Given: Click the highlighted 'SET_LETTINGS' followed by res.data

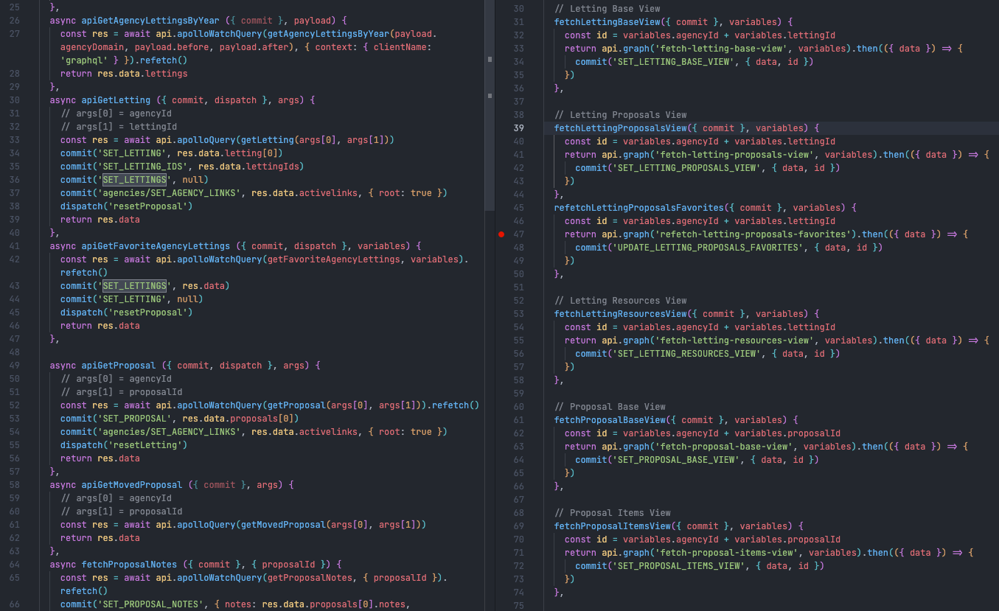Looking at the screenshot, I should 134,286.
